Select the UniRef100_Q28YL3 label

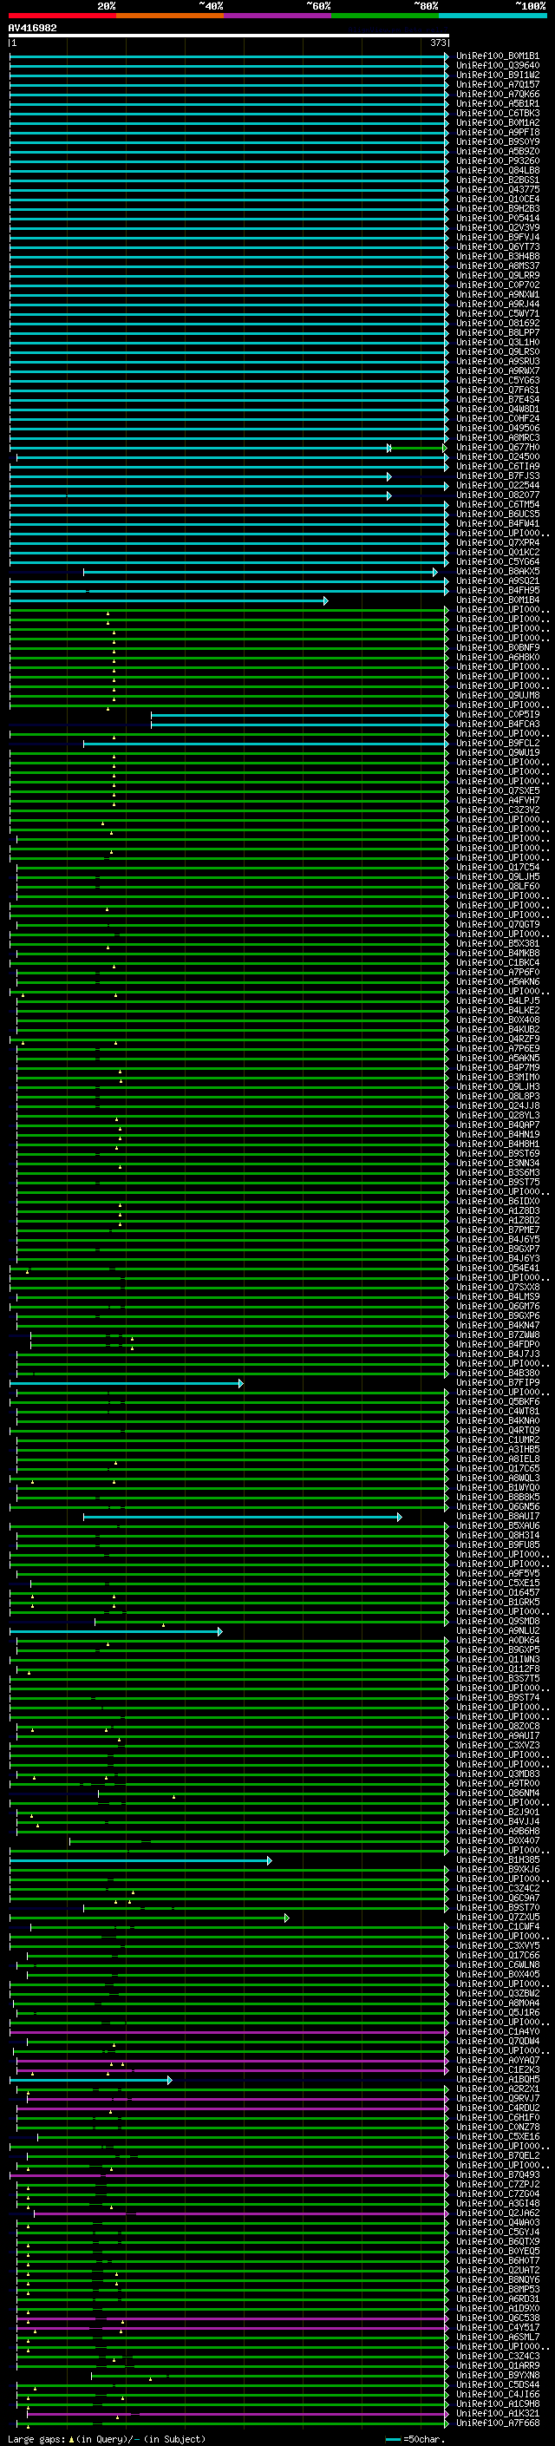pyautogui.click(x=497, y=1116)
